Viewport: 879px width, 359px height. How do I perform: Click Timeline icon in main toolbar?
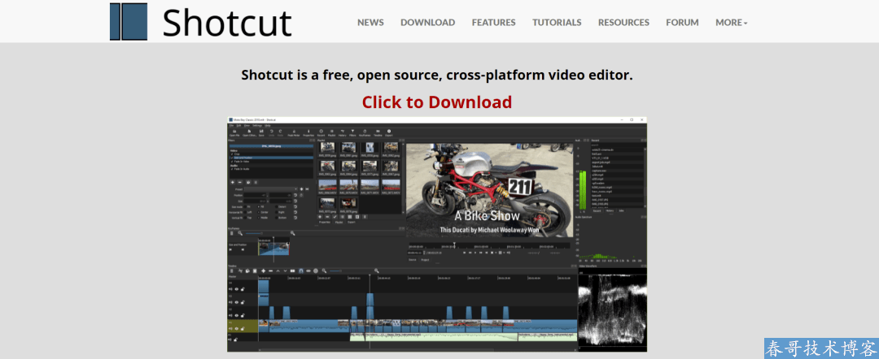point(378,131)
